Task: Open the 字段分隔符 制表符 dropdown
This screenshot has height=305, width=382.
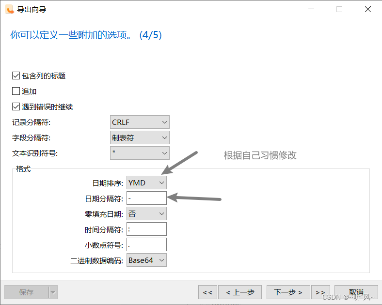Action: click(x=140, y=137)
